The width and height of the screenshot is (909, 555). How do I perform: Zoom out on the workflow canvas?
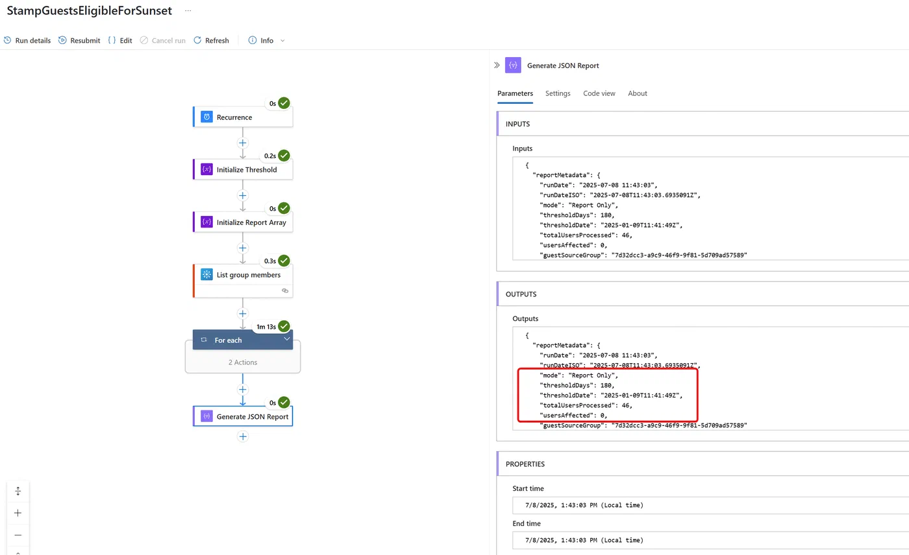[x=18, y=535]
